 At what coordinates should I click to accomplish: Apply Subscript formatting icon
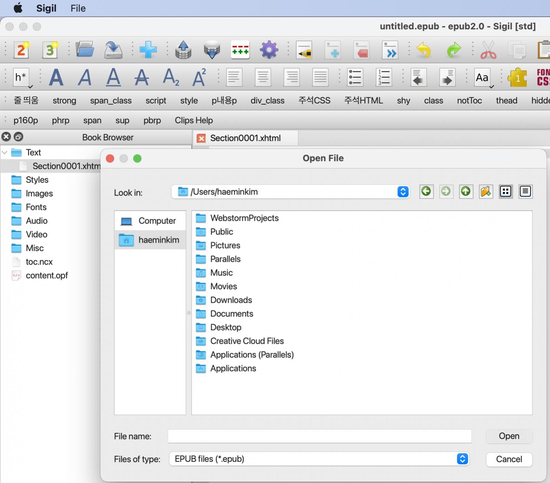tap(171, 77)
